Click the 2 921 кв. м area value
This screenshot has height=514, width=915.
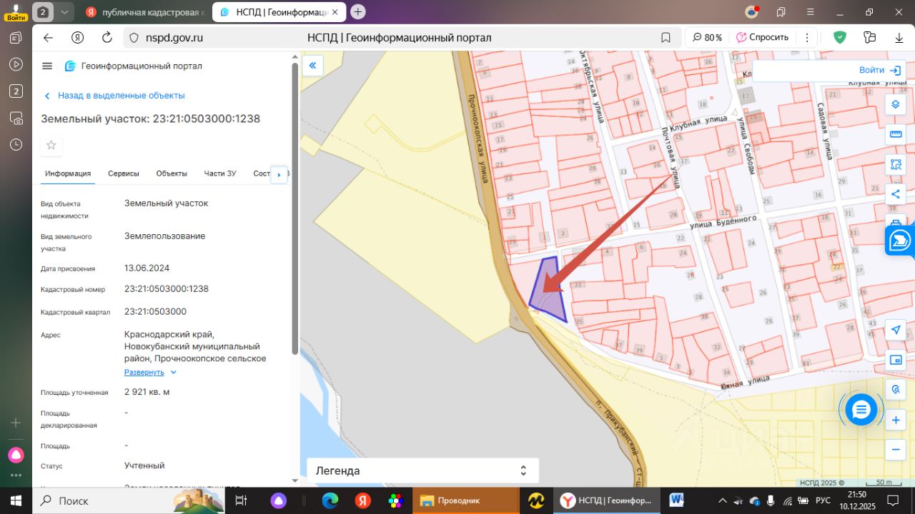[147, 392]
